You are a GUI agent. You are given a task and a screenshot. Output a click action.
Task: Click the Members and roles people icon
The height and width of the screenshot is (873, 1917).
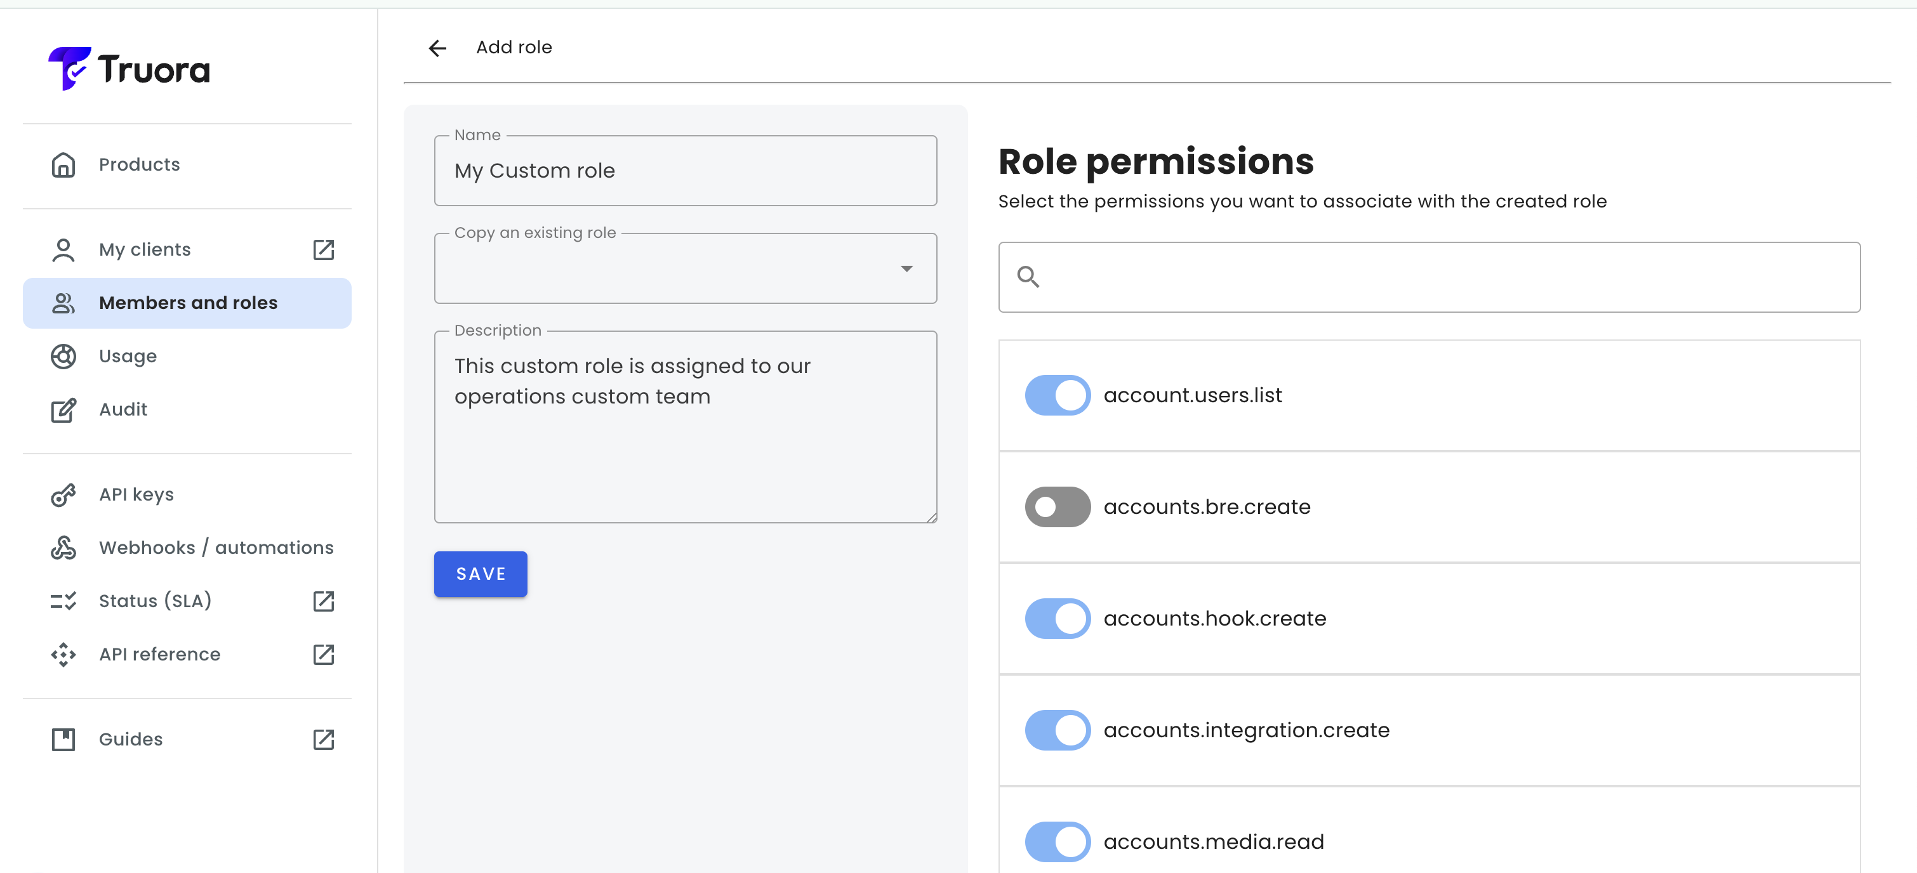(63, 303)
